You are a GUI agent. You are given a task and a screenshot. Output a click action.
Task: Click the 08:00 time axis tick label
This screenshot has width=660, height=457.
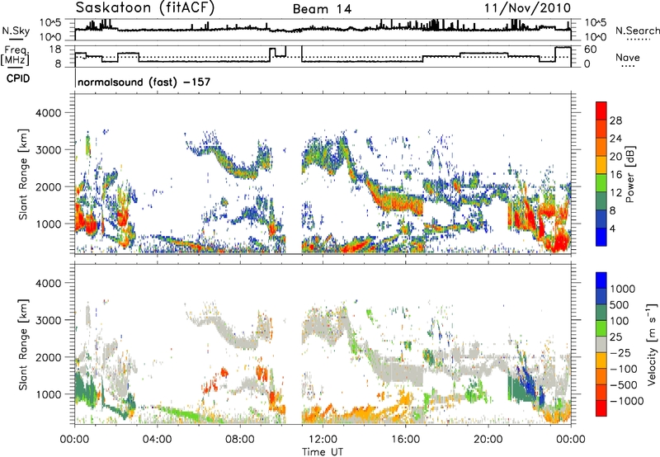coord(240,440)
